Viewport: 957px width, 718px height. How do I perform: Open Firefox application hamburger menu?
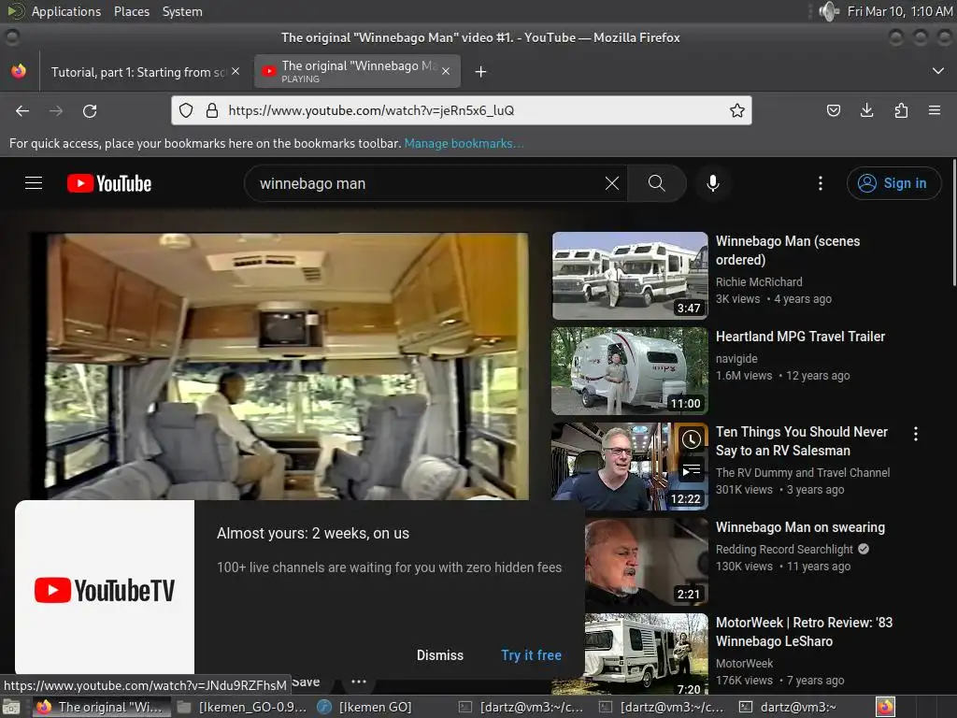[x=935, y=110]
